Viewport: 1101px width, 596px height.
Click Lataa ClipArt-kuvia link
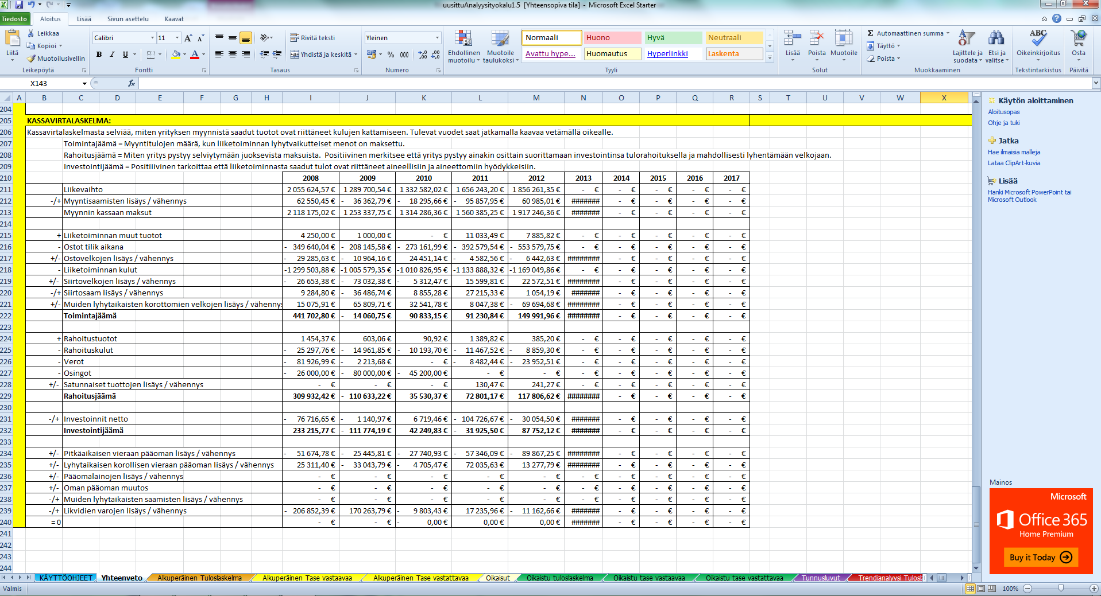click(1014, 163)
